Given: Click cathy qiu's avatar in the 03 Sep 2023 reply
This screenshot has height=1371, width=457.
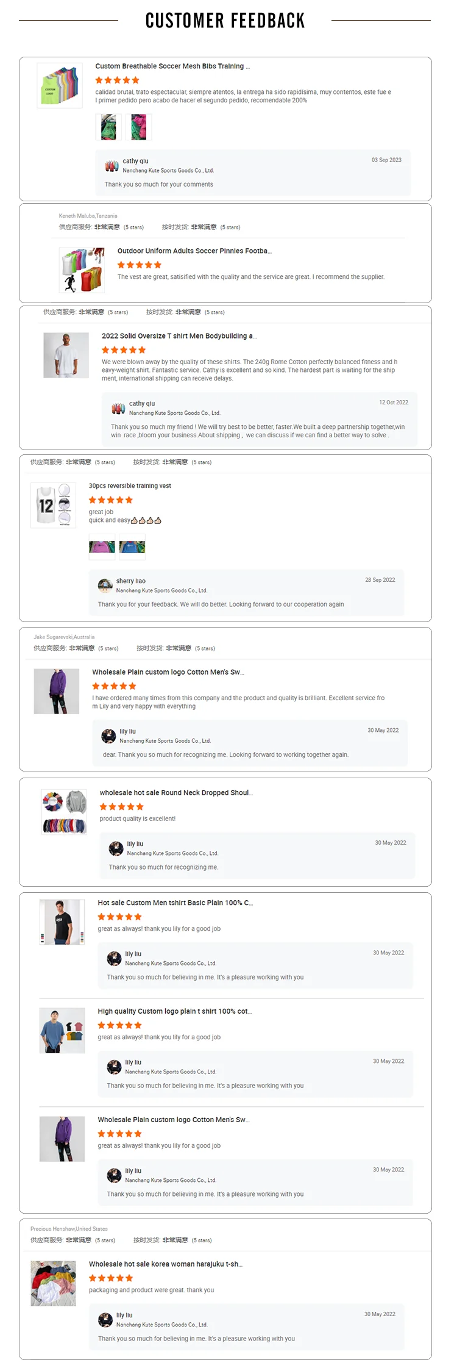Looking at the screenshot, I should point(112,166).
